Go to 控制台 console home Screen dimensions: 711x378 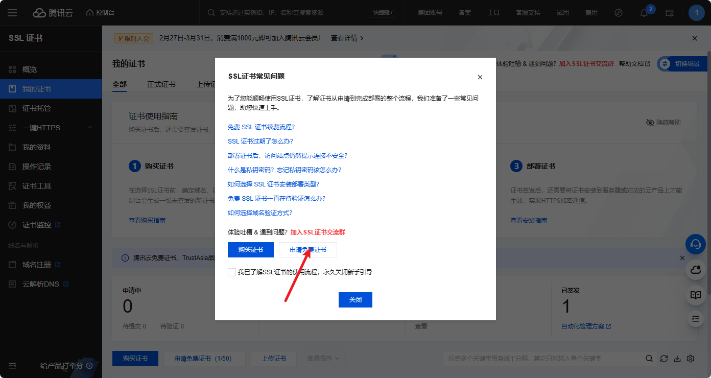pyautogui.click(x=100, y=13)
